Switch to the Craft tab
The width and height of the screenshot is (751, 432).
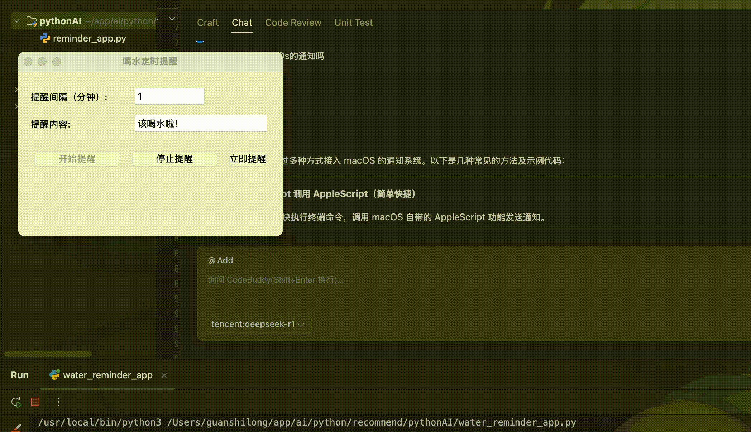click(207, 23)
